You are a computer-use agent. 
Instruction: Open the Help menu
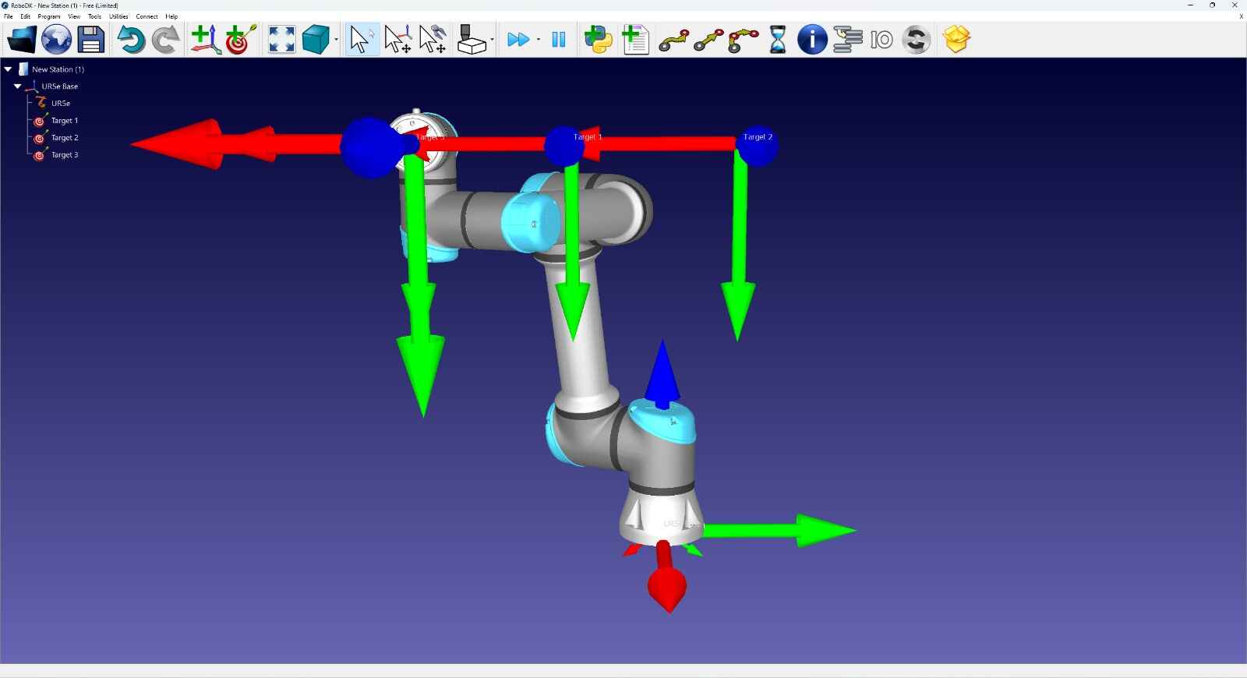point(171,16)
